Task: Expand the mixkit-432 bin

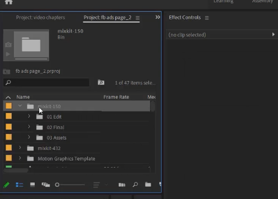Action: [20, 148]
